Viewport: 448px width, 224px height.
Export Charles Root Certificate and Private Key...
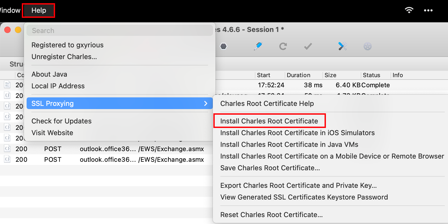(x=298, y=185)
